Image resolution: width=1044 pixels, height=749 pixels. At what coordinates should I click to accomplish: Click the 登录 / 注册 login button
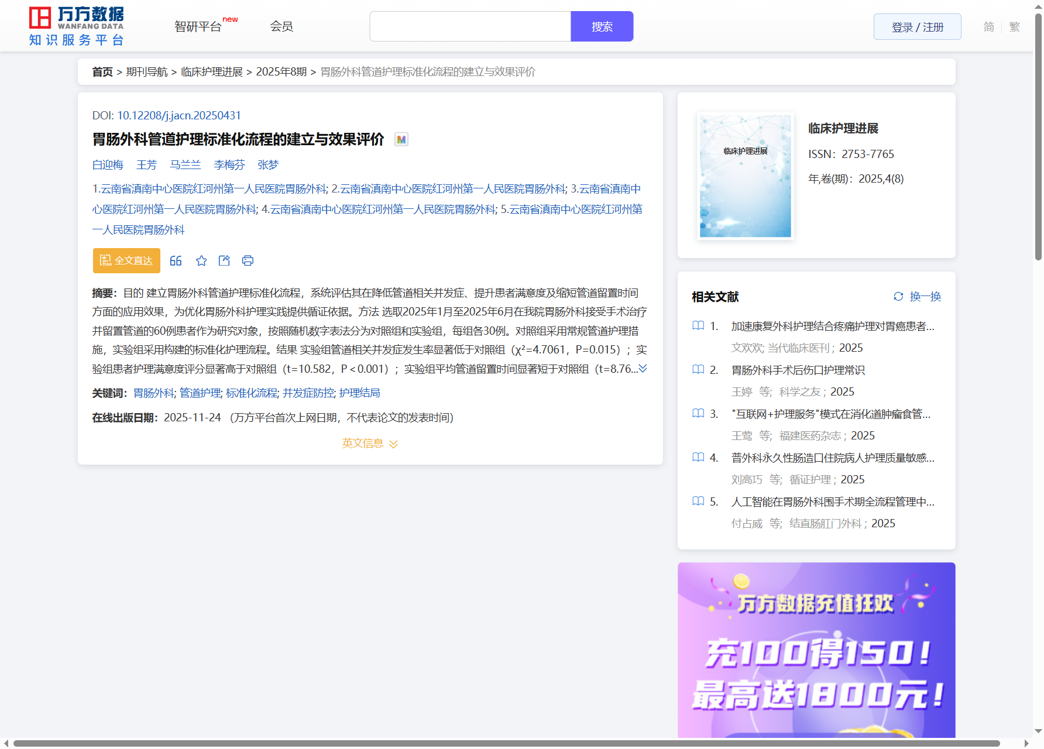pos(917,27)
